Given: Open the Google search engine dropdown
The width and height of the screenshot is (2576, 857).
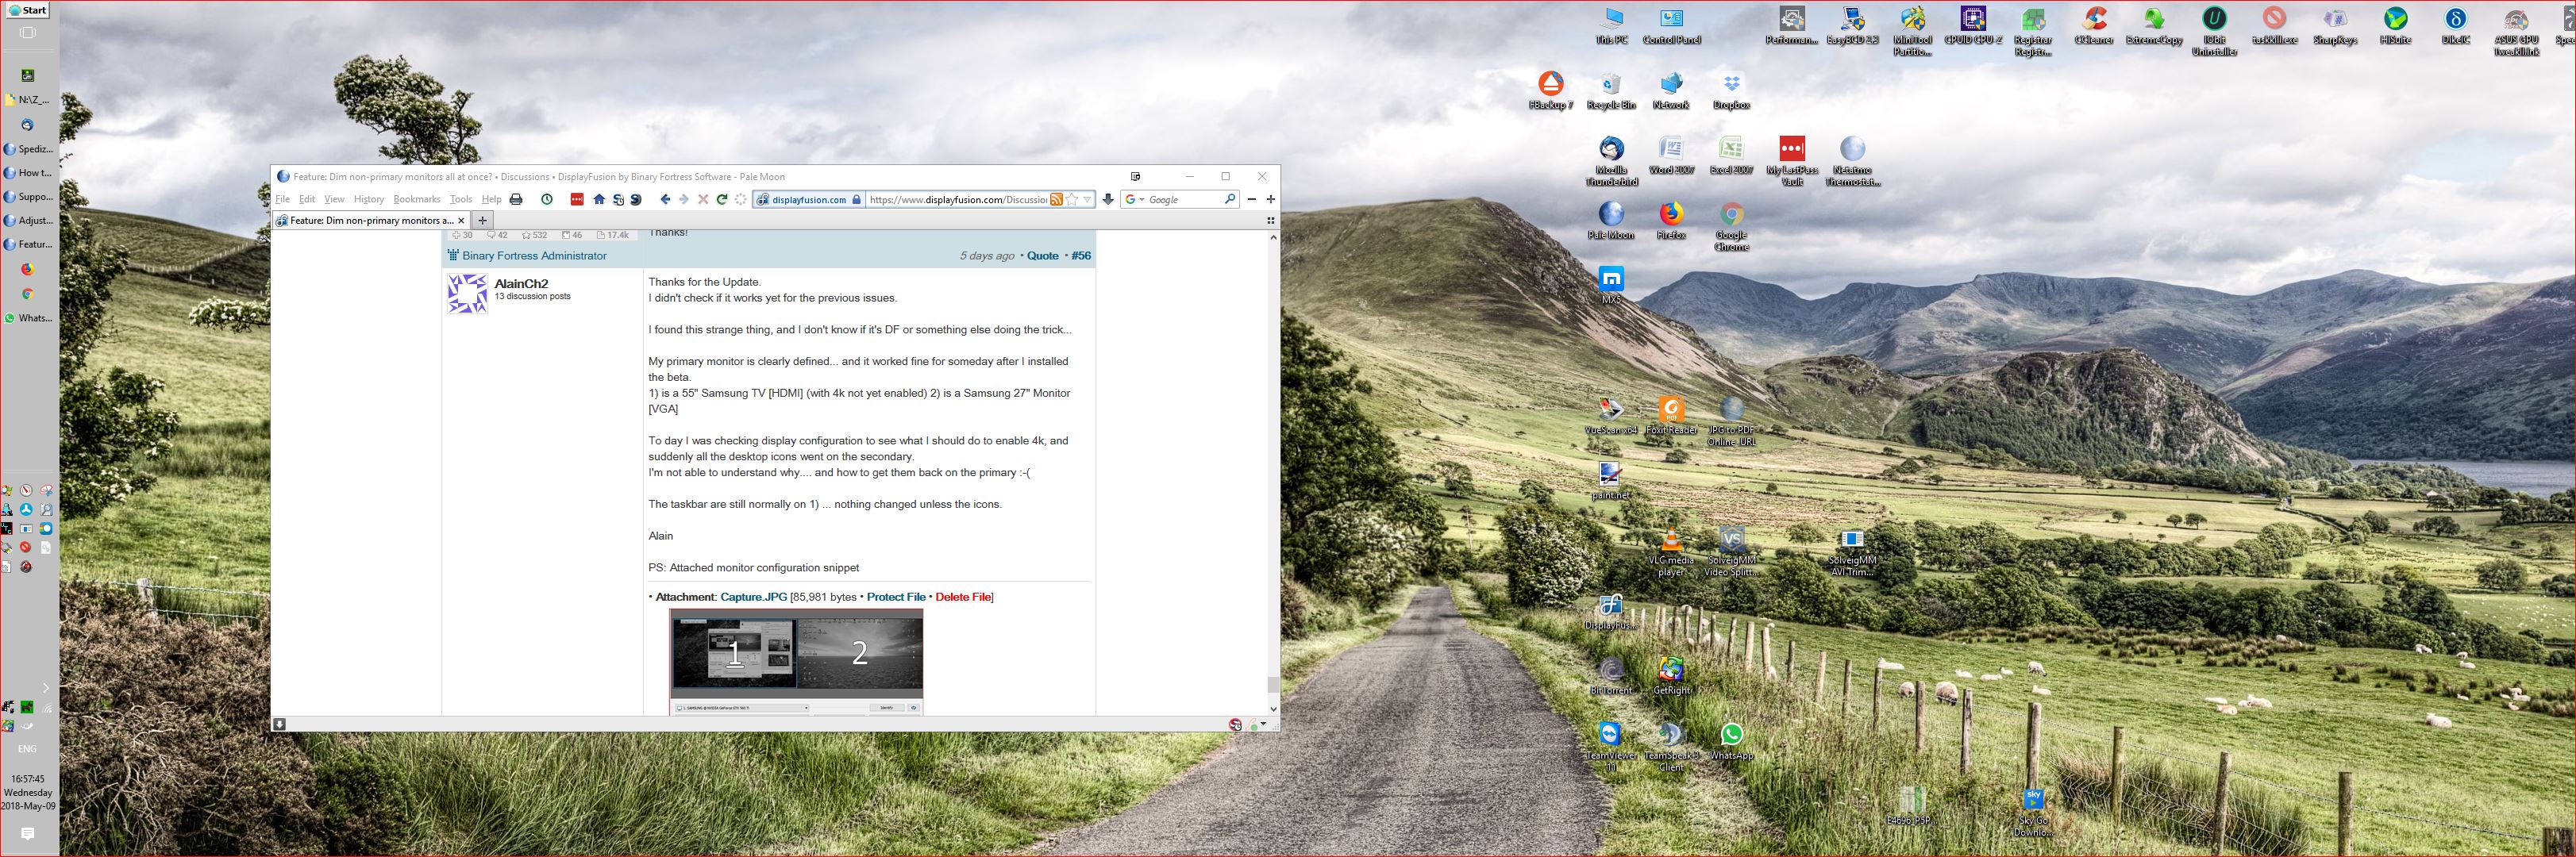Looking at the screenshot, I should pyautogui.click(x=1134, y=200).
